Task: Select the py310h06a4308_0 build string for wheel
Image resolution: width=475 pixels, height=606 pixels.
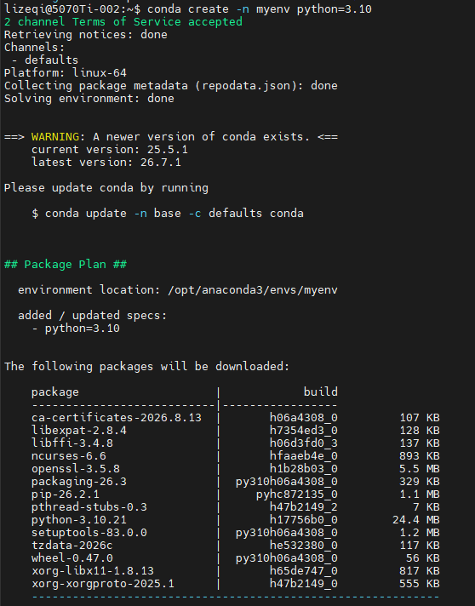Action: click(287, 557)
